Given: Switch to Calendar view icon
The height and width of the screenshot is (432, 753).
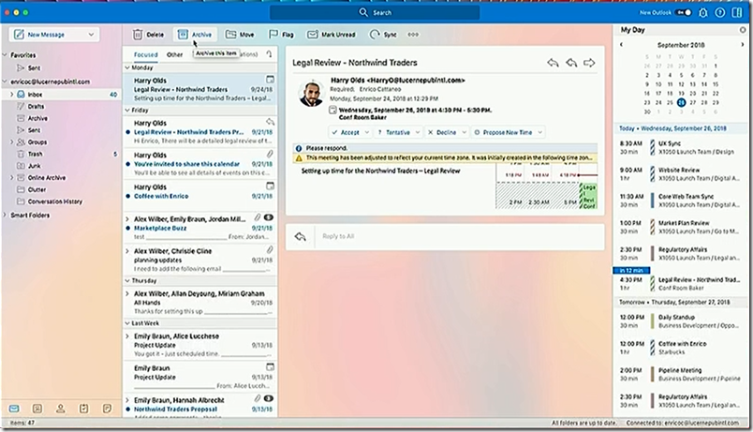Looking at the screenshot, I should pyautogui.click(x=37, y=409).
